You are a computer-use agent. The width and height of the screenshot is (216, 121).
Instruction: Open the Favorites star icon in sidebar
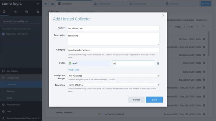(16, 12)
